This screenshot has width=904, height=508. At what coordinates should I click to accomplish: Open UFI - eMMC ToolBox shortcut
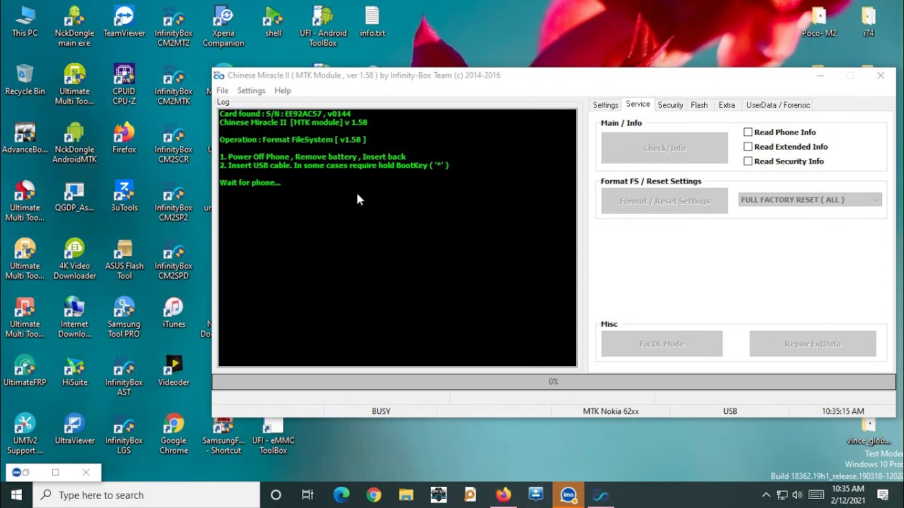[273, 436]
